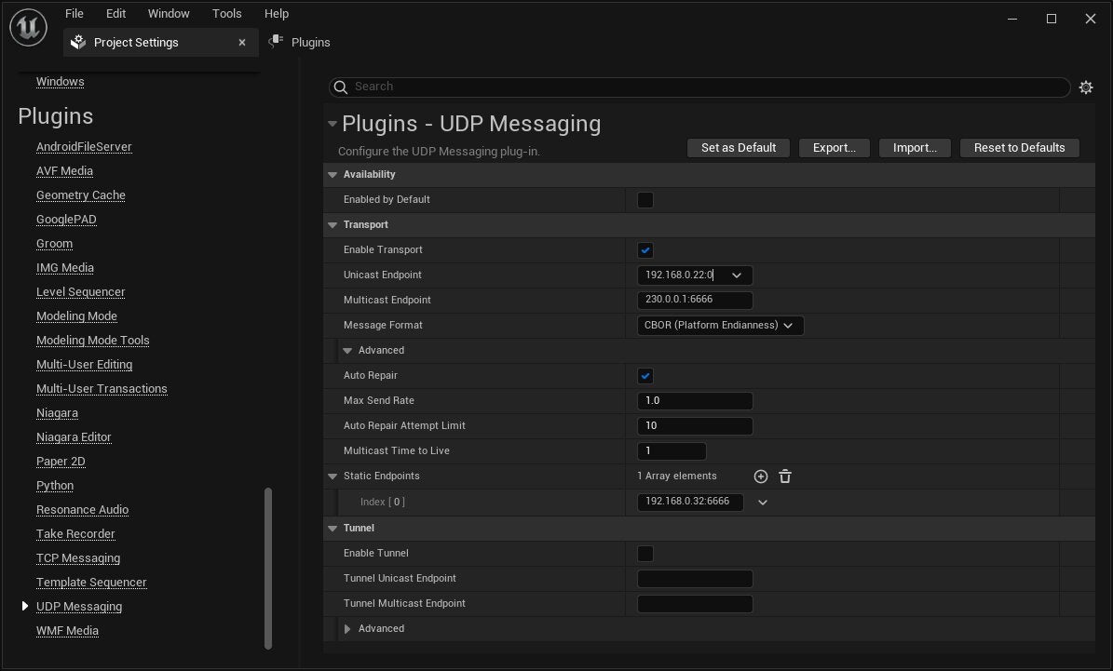
Task: Open the Message Format dropdown
Action: pyautogui.click(x=720, y=325)
